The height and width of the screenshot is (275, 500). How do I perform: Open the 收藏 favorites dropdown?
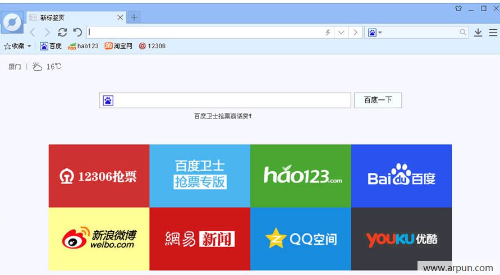click(17, 46)
